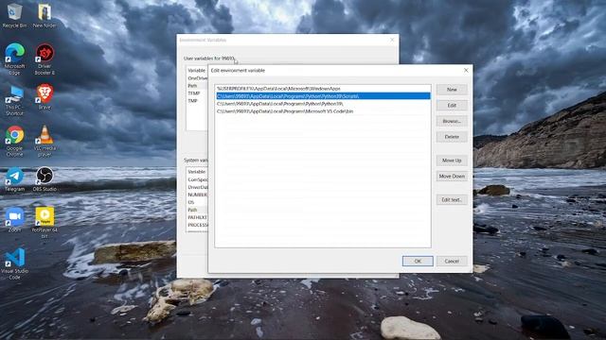Image resolution: width=606 pixels, height=340 pixels.
Task: Select the Visual Studio Code desktop icon
Action: coord(15,264)
